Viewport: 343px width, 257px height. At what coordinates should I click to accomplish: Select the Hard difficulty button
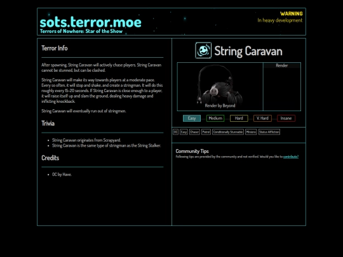pos(239,118)
